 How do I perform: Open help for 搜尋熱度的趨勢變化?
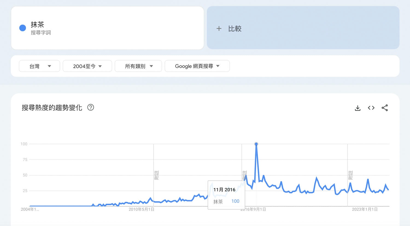point(90,108)
